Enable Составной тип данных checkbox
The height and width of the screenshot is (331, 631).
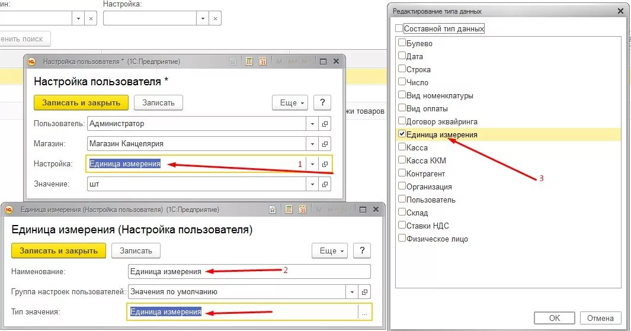click(x=399, y=28)
